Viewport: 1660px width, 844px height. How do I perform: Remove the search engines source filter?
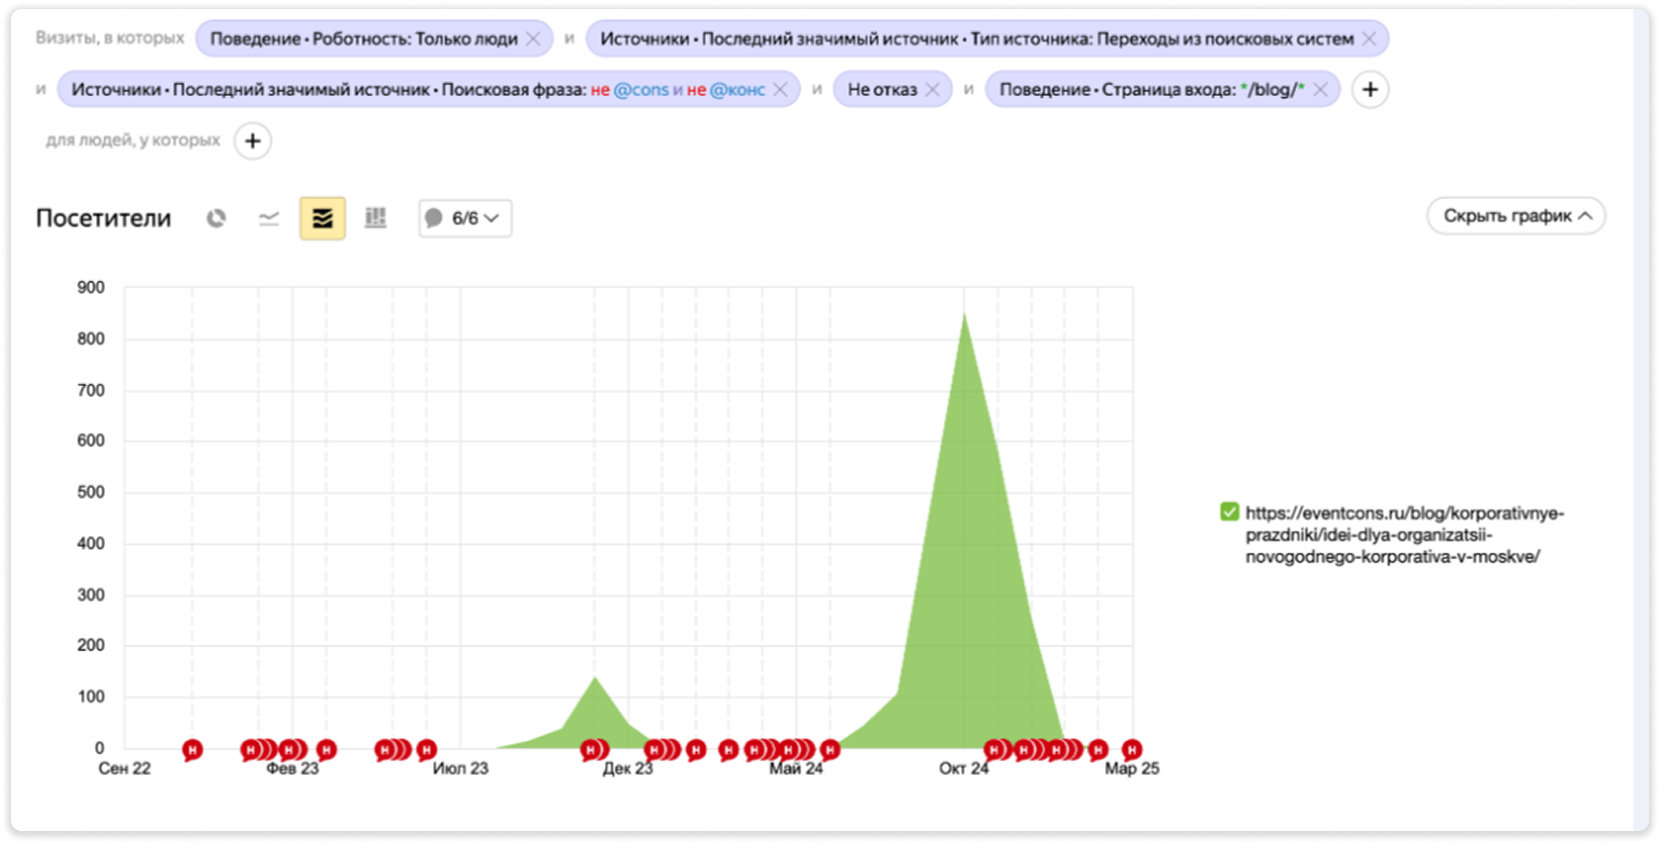point(1368,39)
